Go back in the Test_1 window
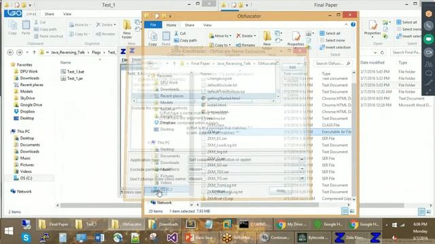The width and height of the screenshot is (435, 244). tap(10, 52)
